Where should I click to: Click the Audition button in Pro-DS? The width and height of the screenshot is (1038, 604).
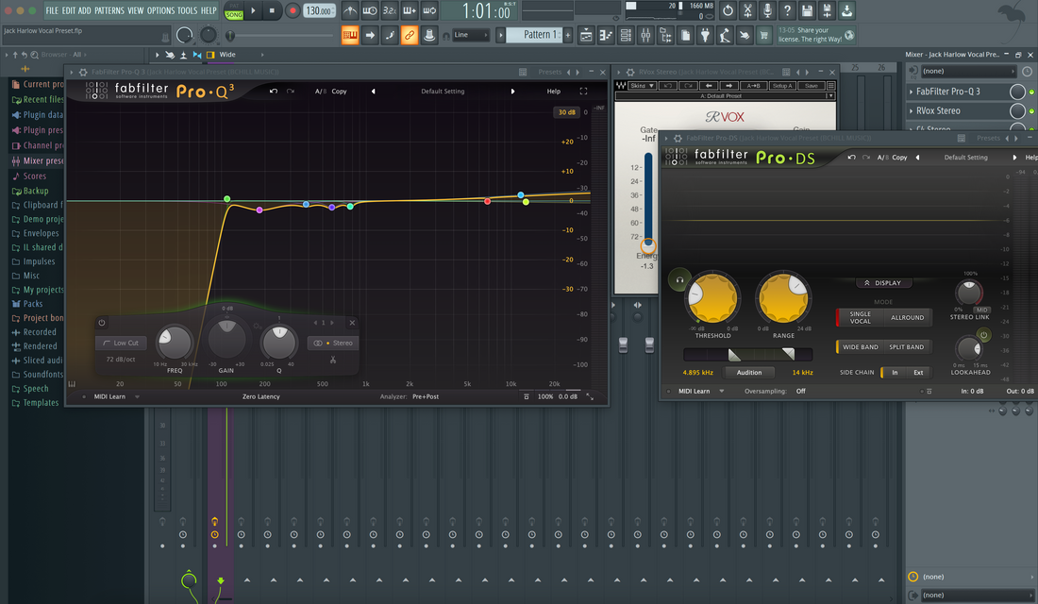point(748,373)
